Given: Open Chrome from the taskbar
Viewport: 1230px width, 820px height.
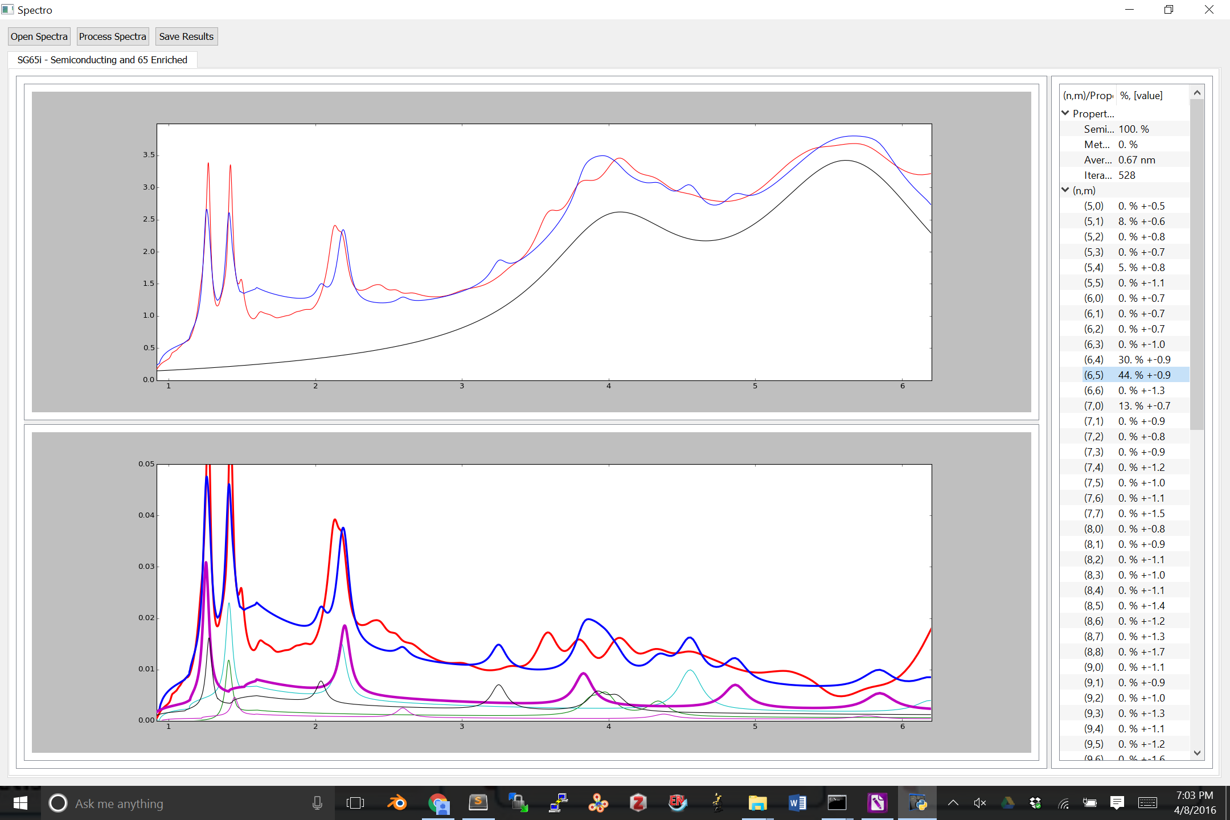Looking at the screenshot, I should [x=438, y=803].
